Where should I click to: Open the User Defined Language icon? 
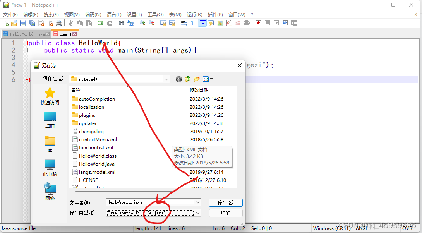tap(211, 23)
